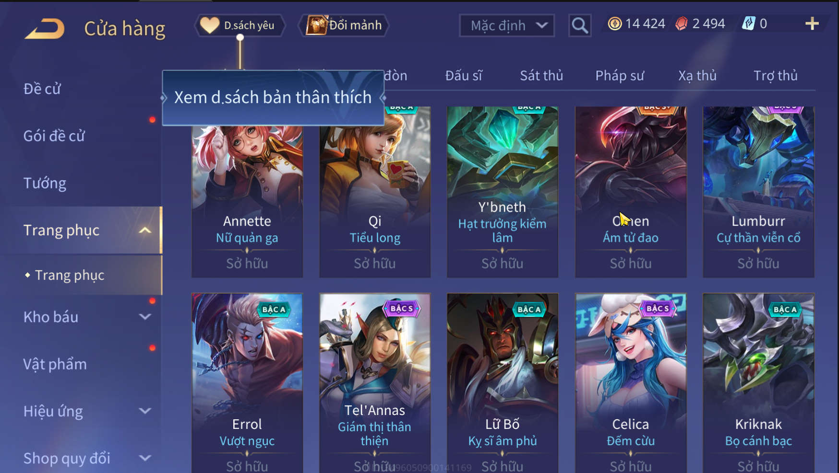Open the Tướng sidebar menu
The height and width of the screenshot is (473, 839).
click(x=45, y=183)
